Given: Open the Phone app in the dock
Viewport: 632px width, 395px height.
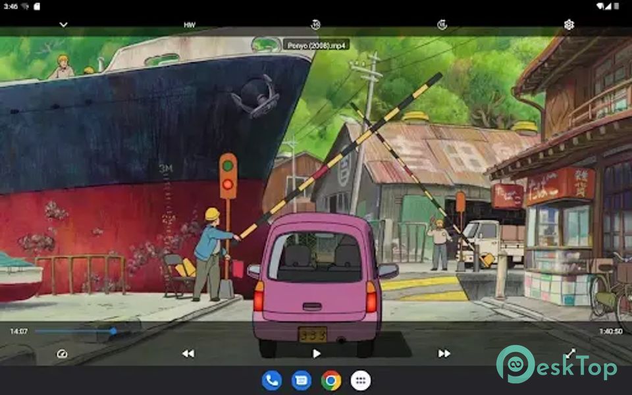Looking at the screenshot, I should [272, 381].
